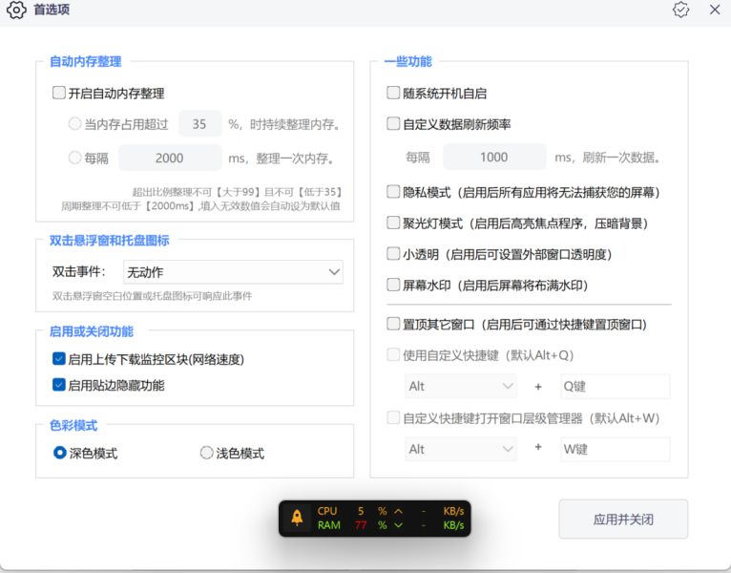Enable 开启自动内存整理 checkbox

(x=59, y=93)
